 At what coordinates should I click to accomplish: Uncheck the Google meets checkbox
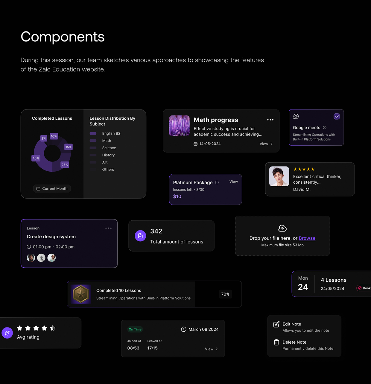tap(337, 116)
